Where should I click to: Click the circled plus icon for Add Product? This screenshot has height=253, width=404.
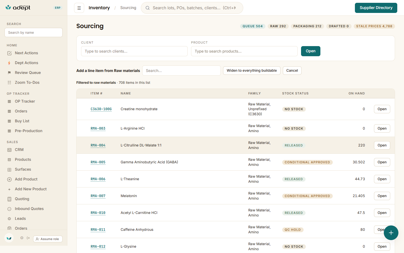pyautogui.click(x=9, y=179)
